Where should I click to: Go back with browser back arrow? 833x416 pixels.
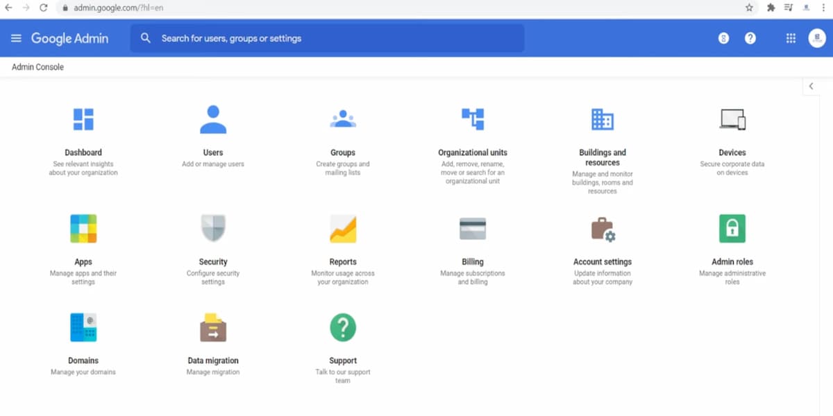click(8, 8)
